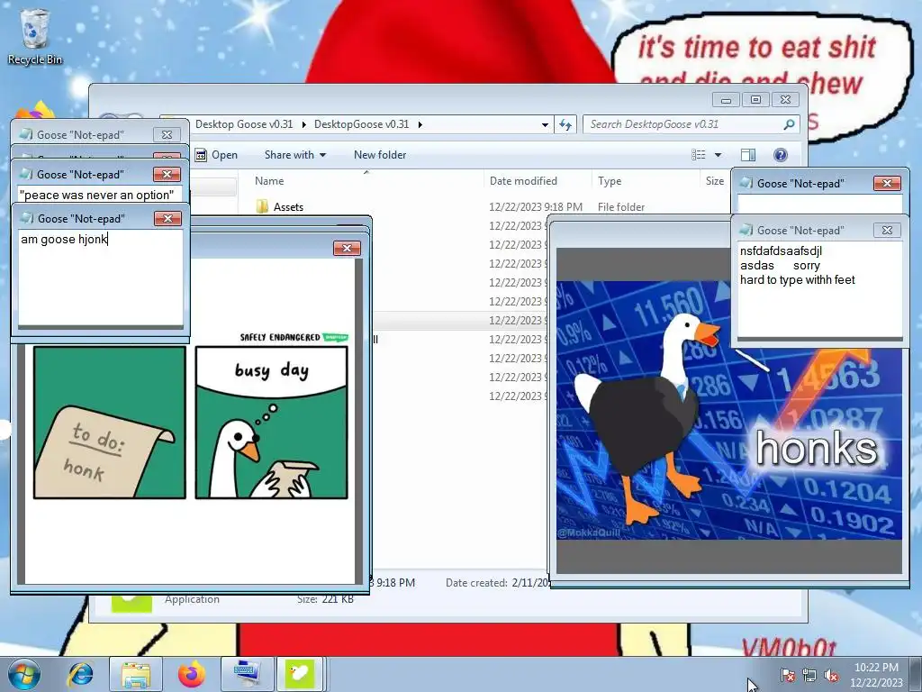Screen dimensions: 922x692
Task: Click the muted volume tray icon
Action: click(831, 676)
